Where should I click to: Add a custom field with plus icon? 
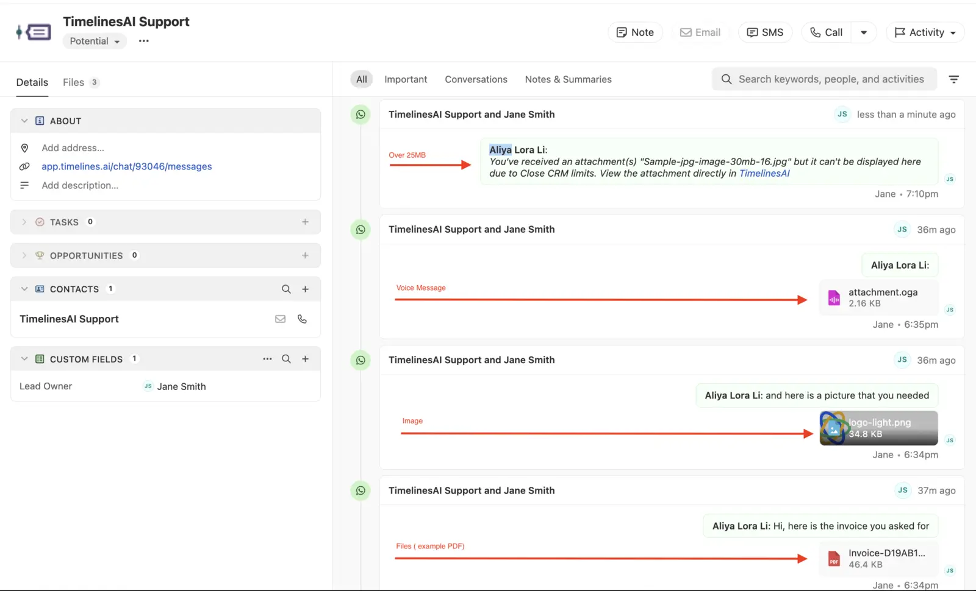coord(306,359)
